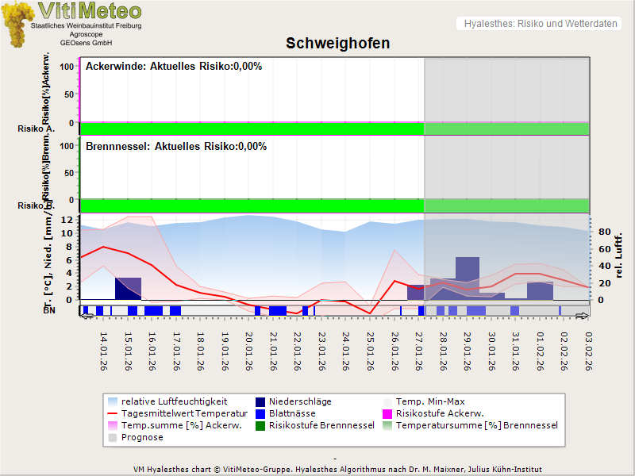Image resolution: width=635 pixels, height=476 pixels.
Task: Click the Schweighofen chart title
Action: (x=337, y=44)
